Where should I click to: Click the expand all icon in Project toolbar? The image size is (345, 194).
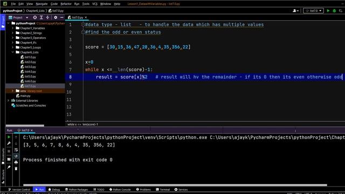pyautogui.click(x=41, y=17)
